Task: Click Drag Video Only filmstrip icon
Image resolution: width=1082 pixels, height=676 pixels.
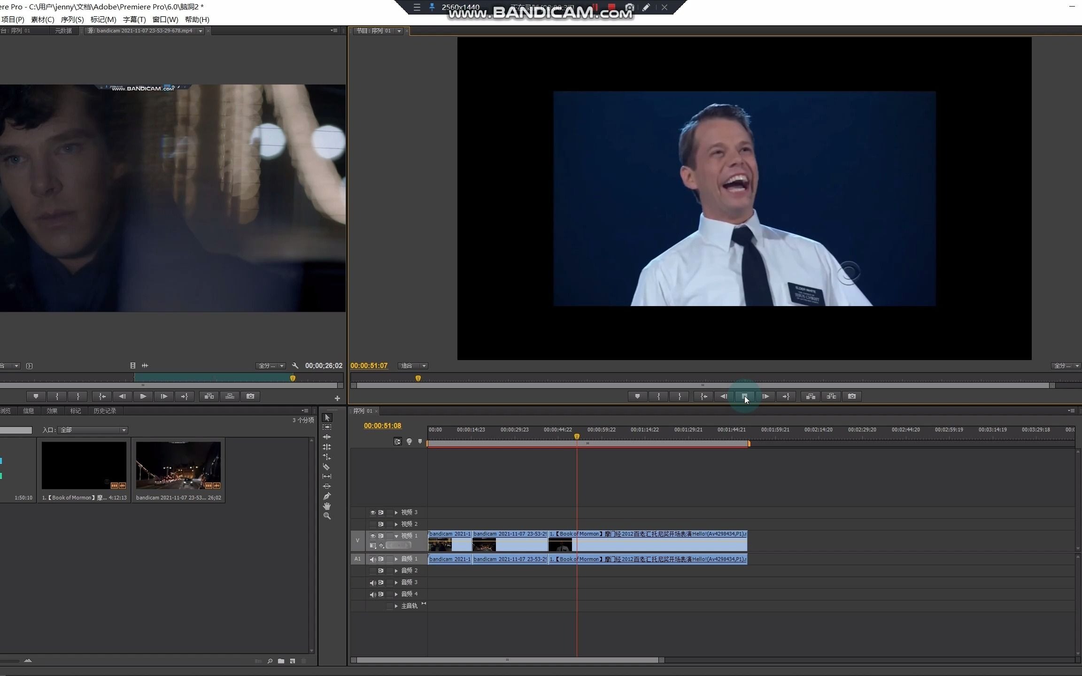Action: (x=133, y=365)
